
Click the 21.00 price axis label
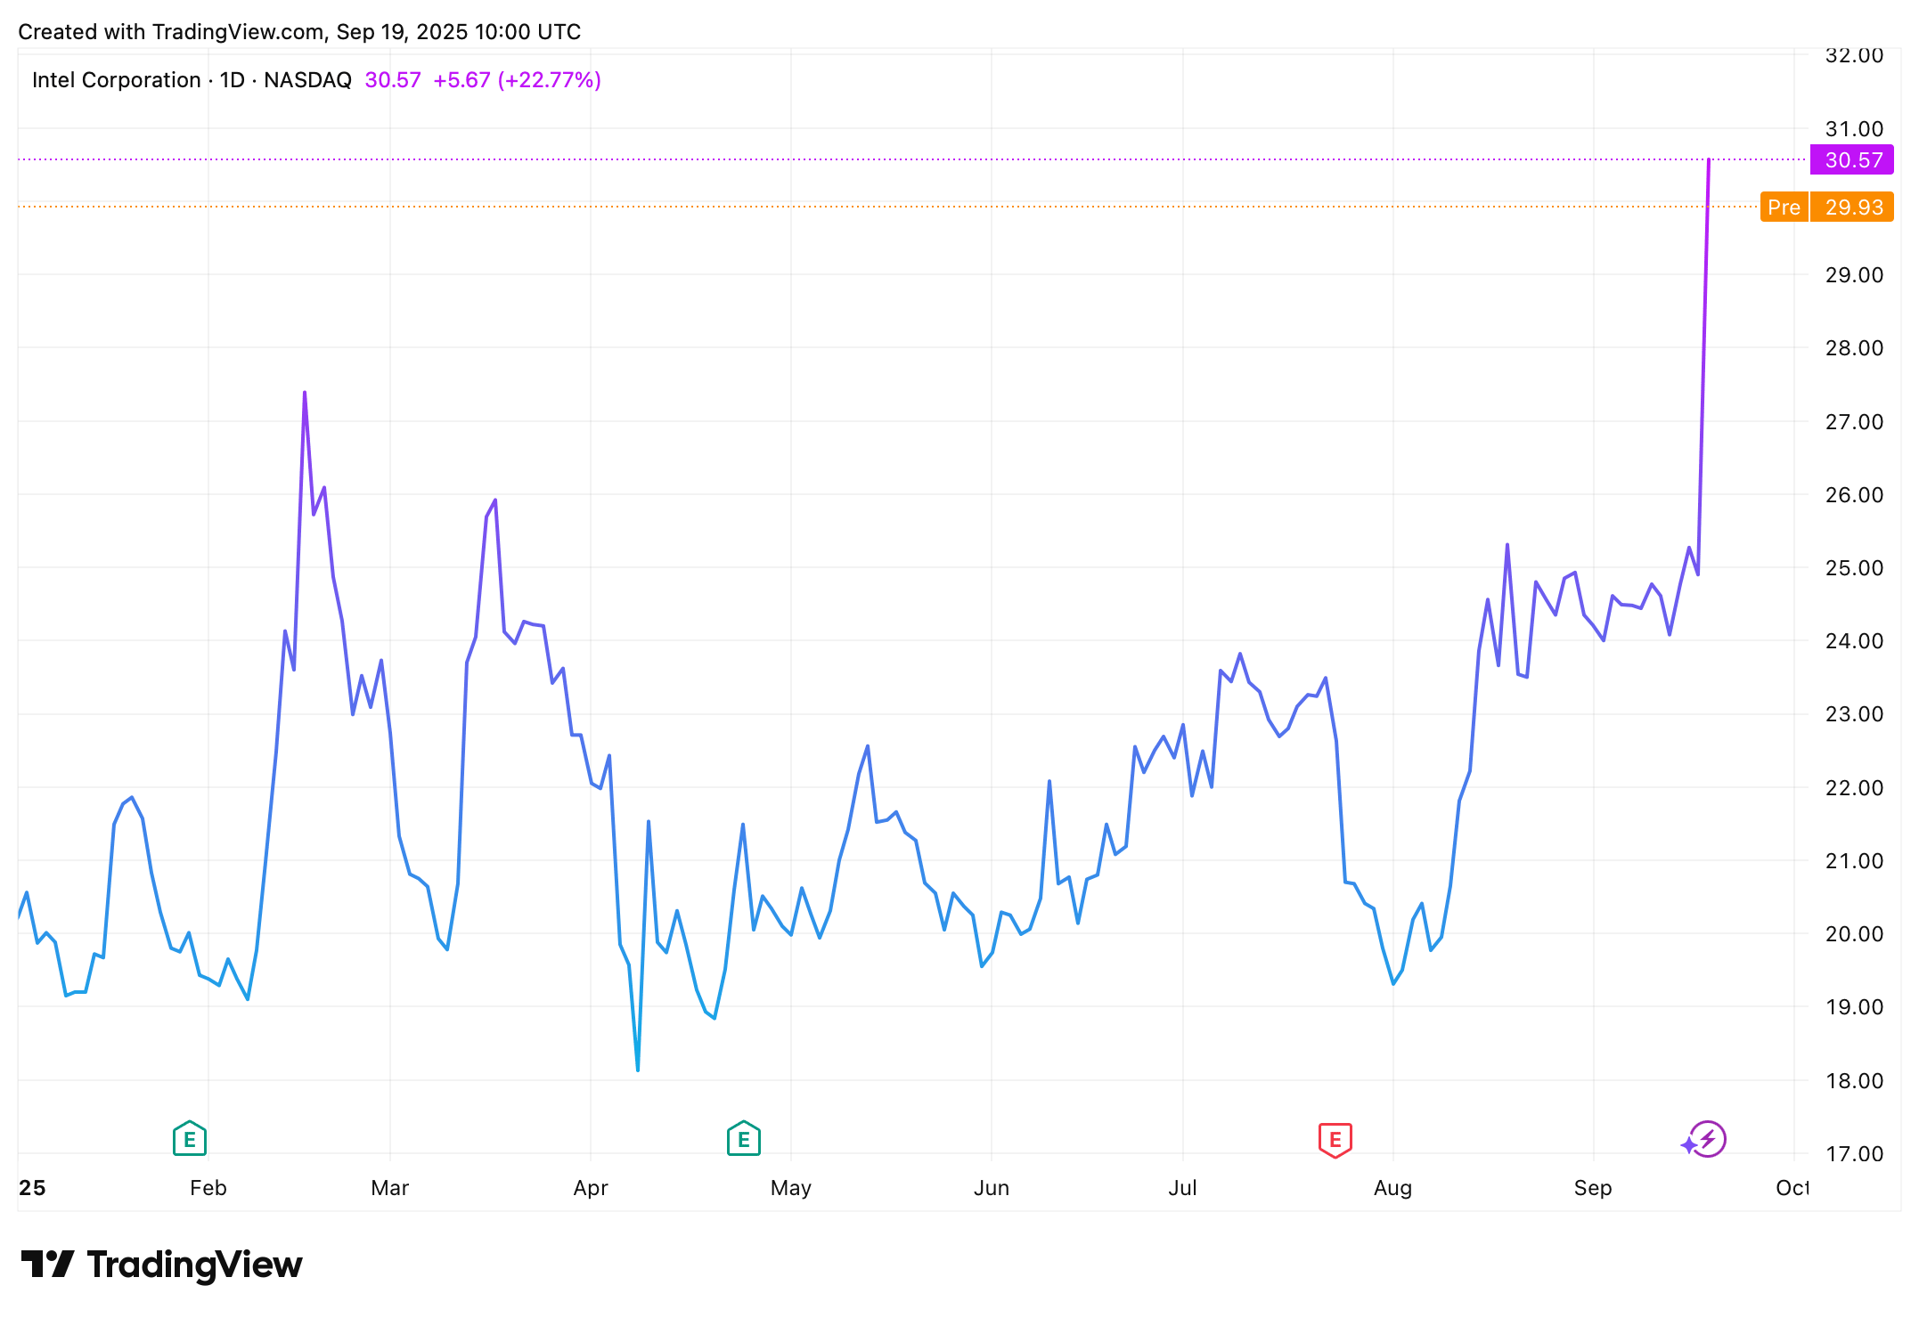(x=1854, y=860)
